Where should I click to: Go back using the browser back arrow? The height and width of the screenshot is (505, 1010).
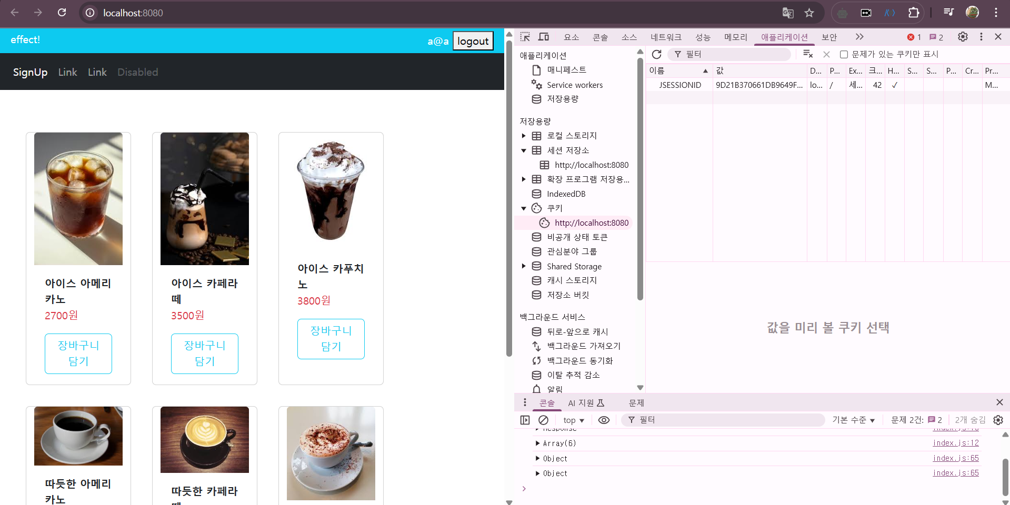(15, 13)
